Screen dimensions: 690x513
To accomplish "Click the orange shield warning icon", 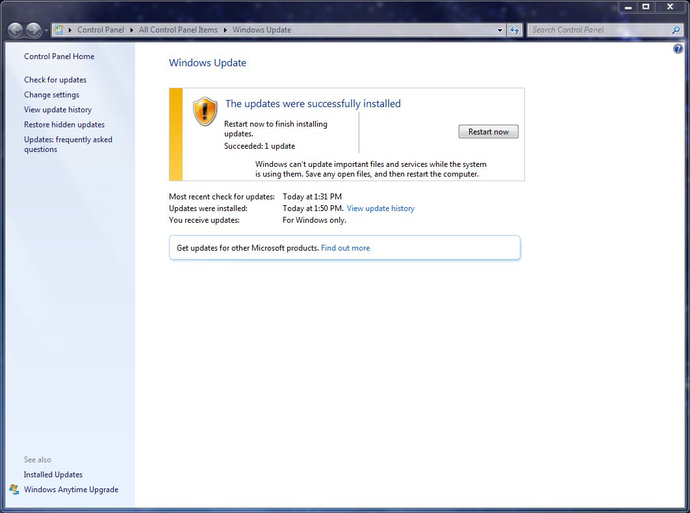I will pyautogui.click(x=205, y=111).
